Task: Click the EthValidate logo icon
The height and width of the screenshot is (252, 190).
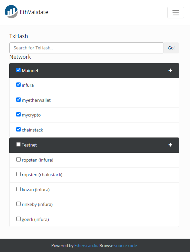Action: tap(11, 12)
